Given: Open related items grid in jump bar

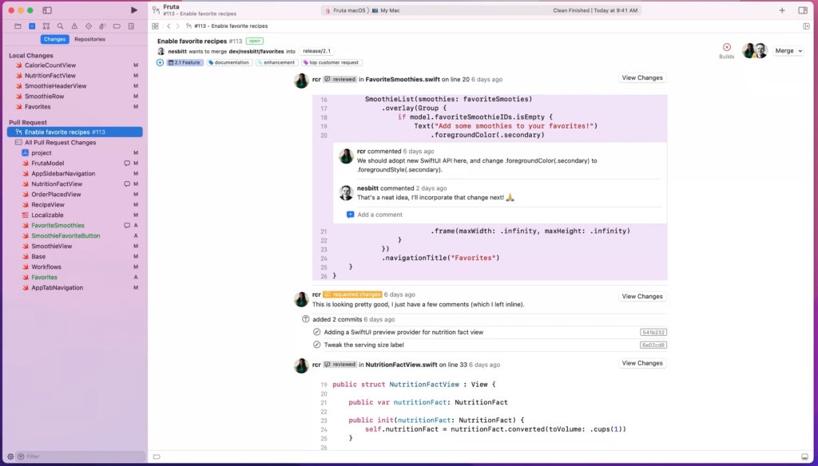Looking at the screenshot, I should click(x=155, y=26).
